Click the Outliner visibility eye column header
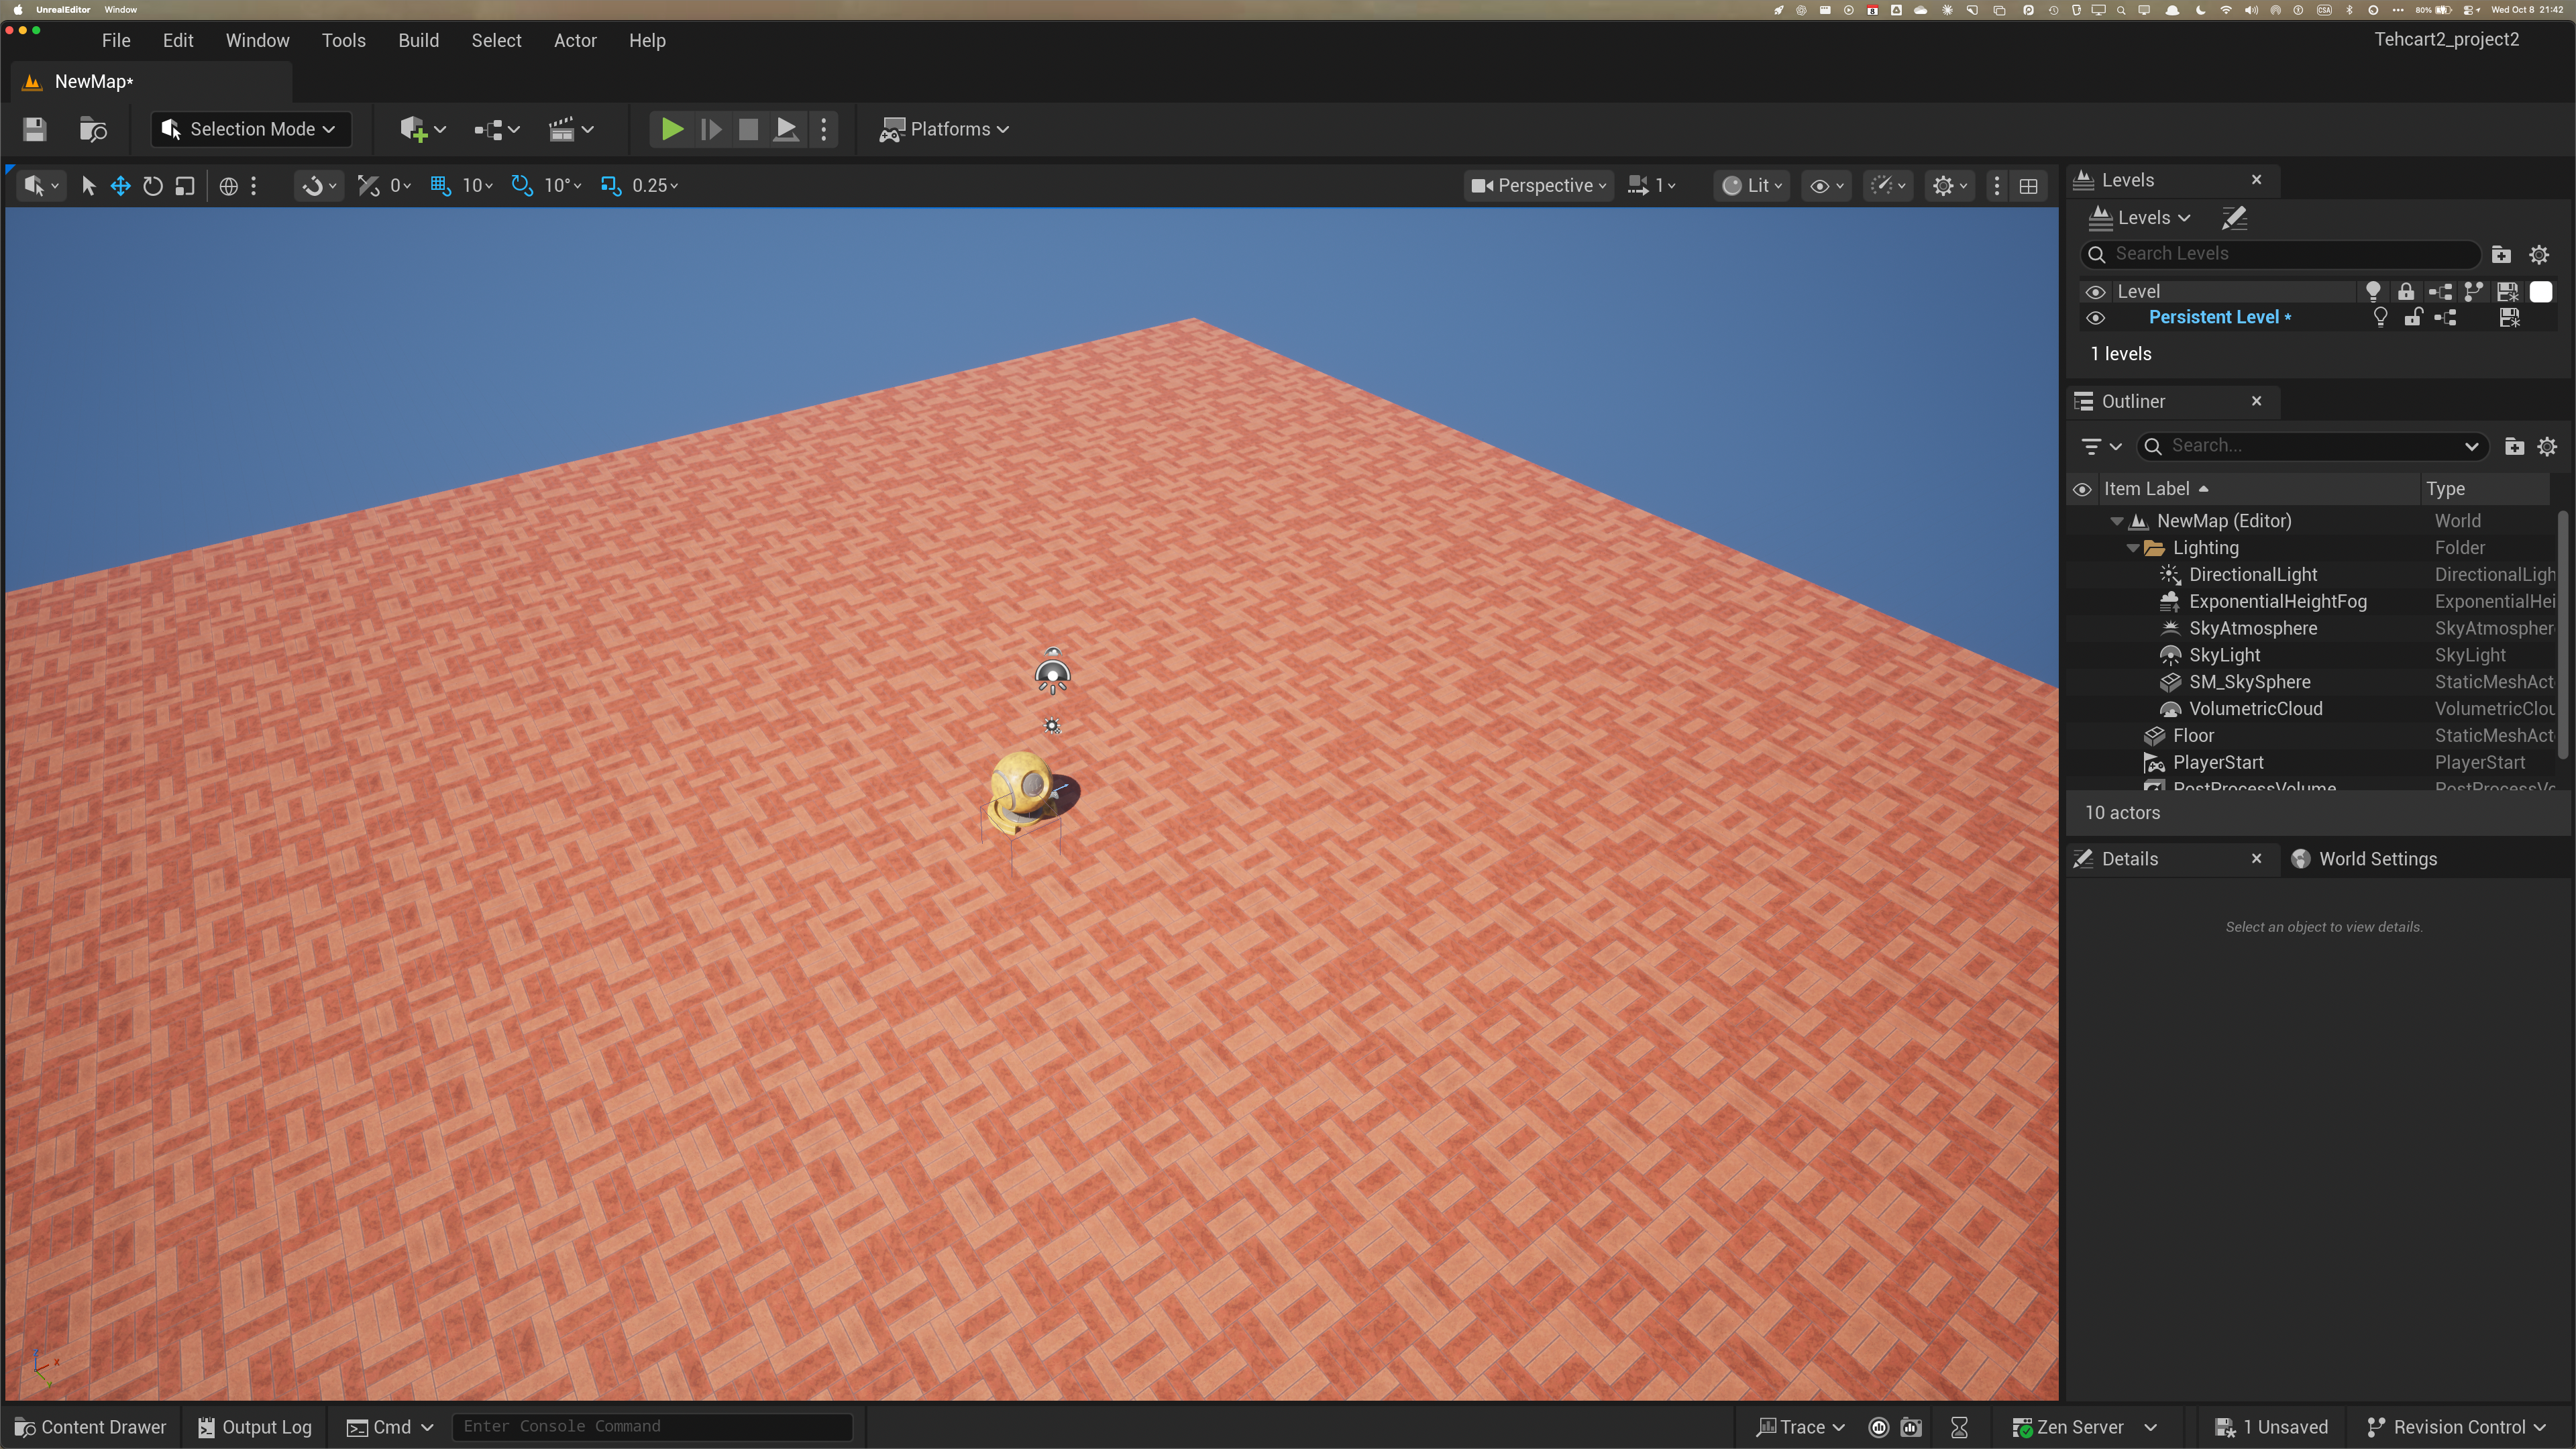This screenshot has height=1449, width=2576. click(2082, 490)
